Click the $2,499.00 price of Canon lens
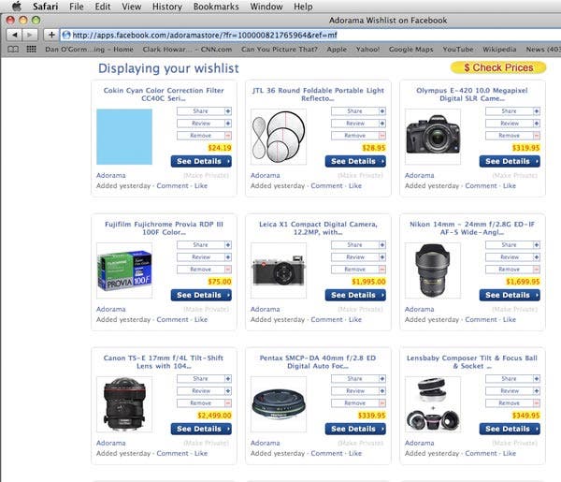The image size is (561, 482). [214, 416]
